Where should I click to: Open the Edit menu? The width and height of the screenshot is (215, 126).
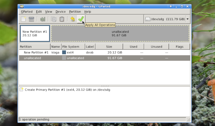[39, 12]
